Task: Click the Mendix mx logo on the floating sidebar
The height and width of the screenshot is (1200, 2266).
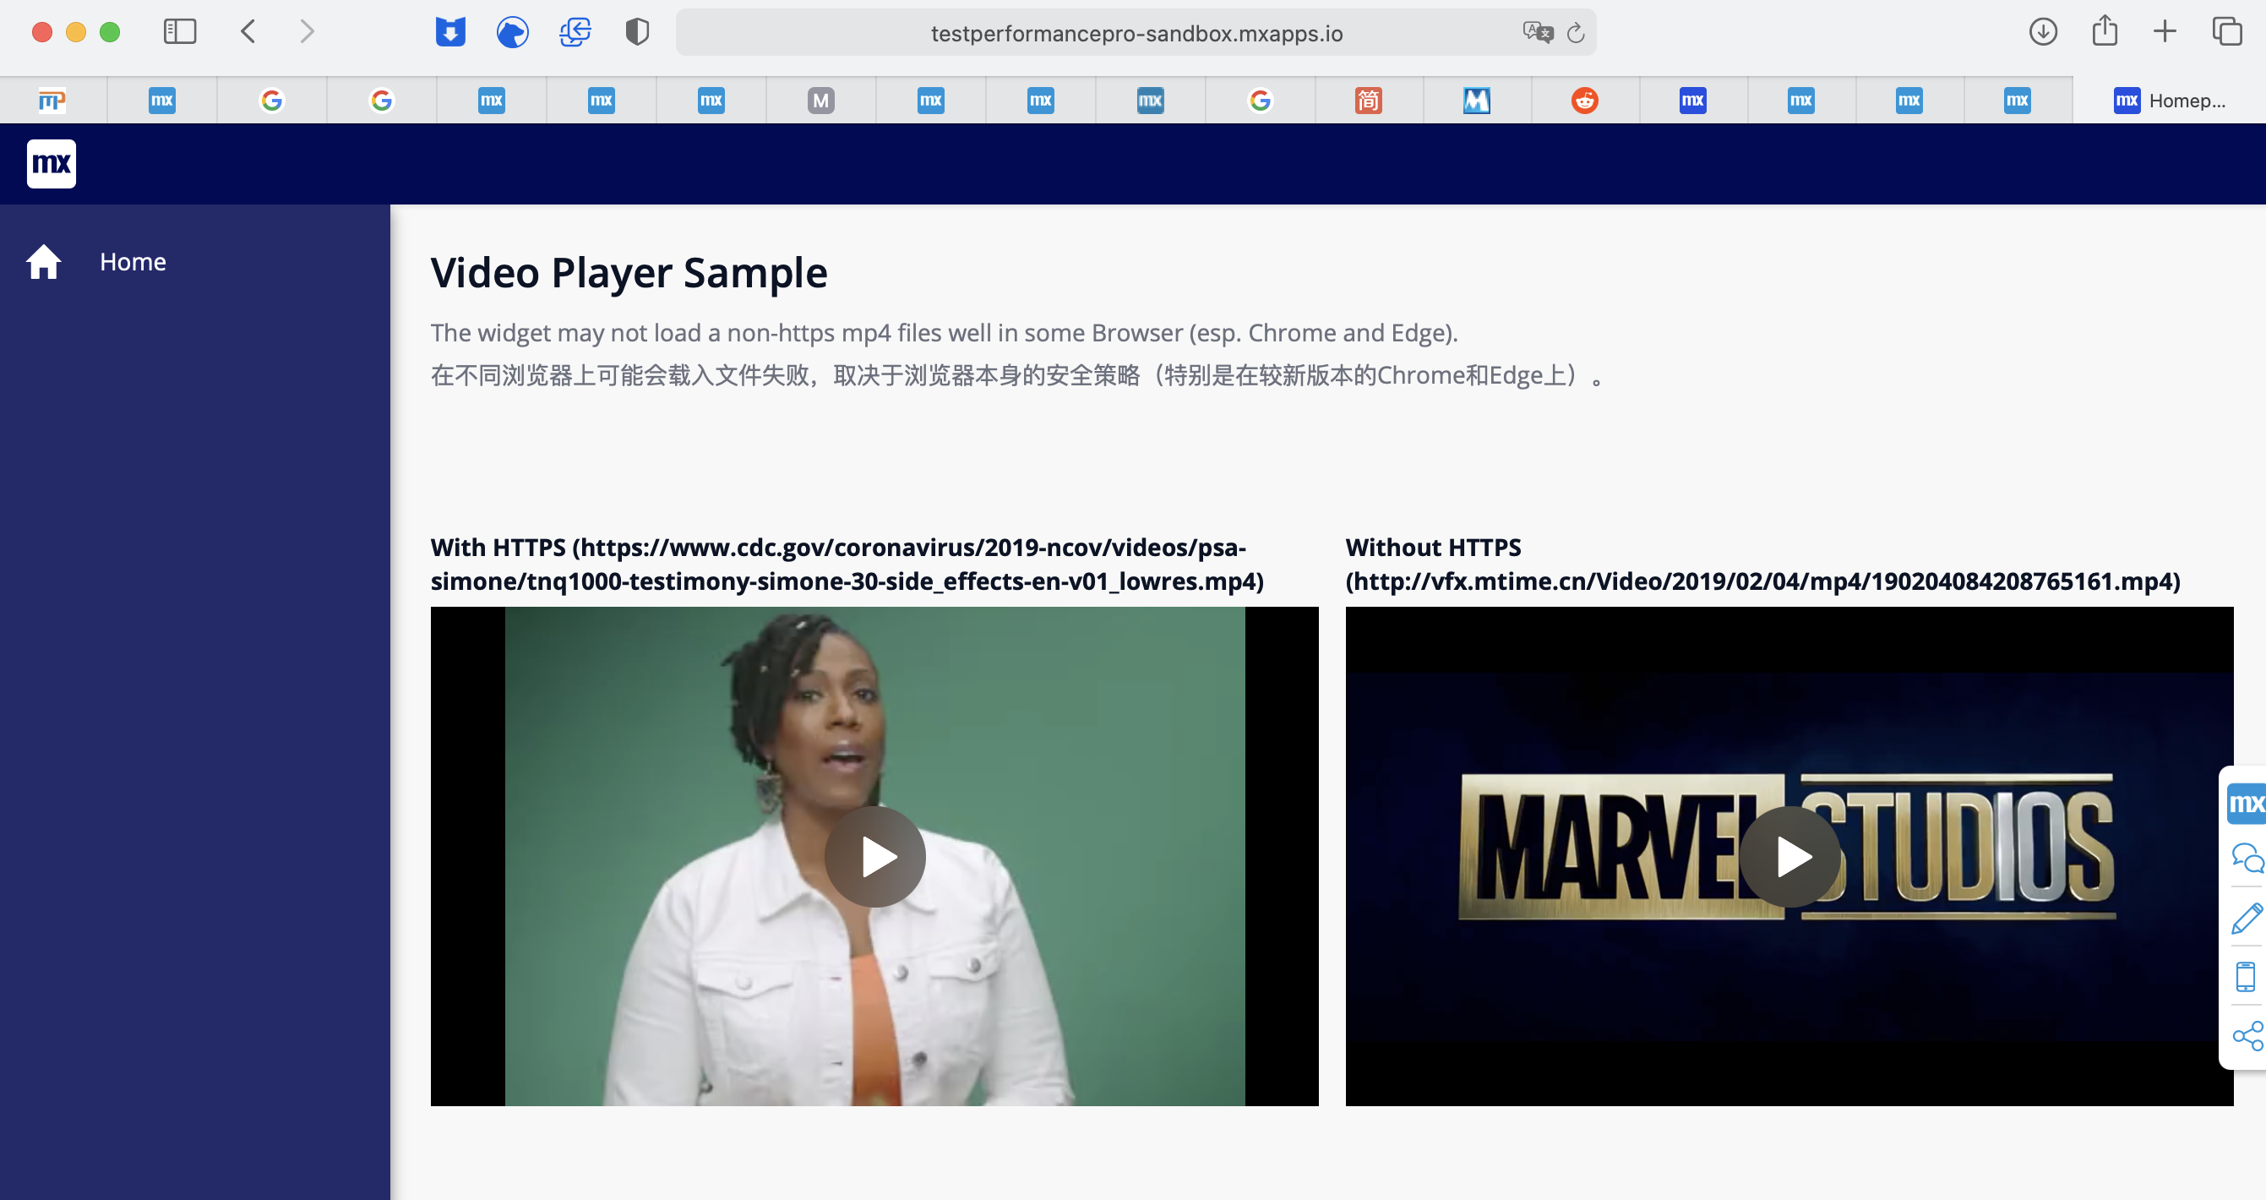Action: pos(2246,803)
